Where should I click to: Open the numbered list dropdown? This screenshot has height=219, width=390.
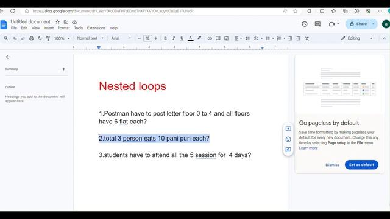pyautogui.click(x=281, y=38)
